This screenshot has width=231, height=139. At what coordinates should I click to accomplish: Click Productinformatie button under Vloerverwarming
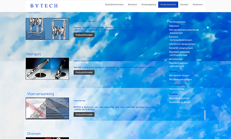click(84, 114)
